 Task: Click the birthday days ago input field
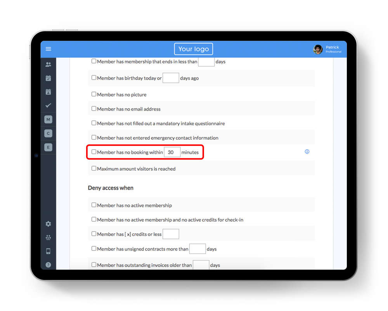(x=171, y=78)
